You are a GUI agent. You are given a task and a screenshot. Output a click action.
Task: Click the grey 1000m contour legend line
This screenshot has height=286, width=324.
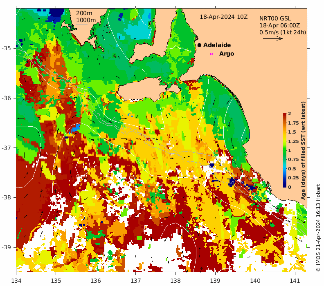[81, 25]
